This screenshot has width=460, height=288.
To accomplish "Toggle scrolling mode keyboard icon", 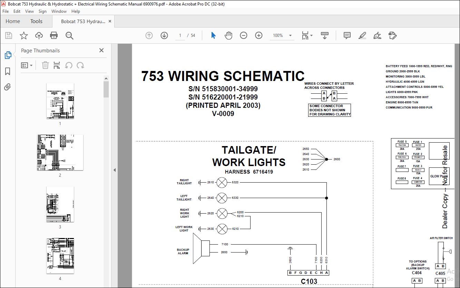I will (324, 35).
